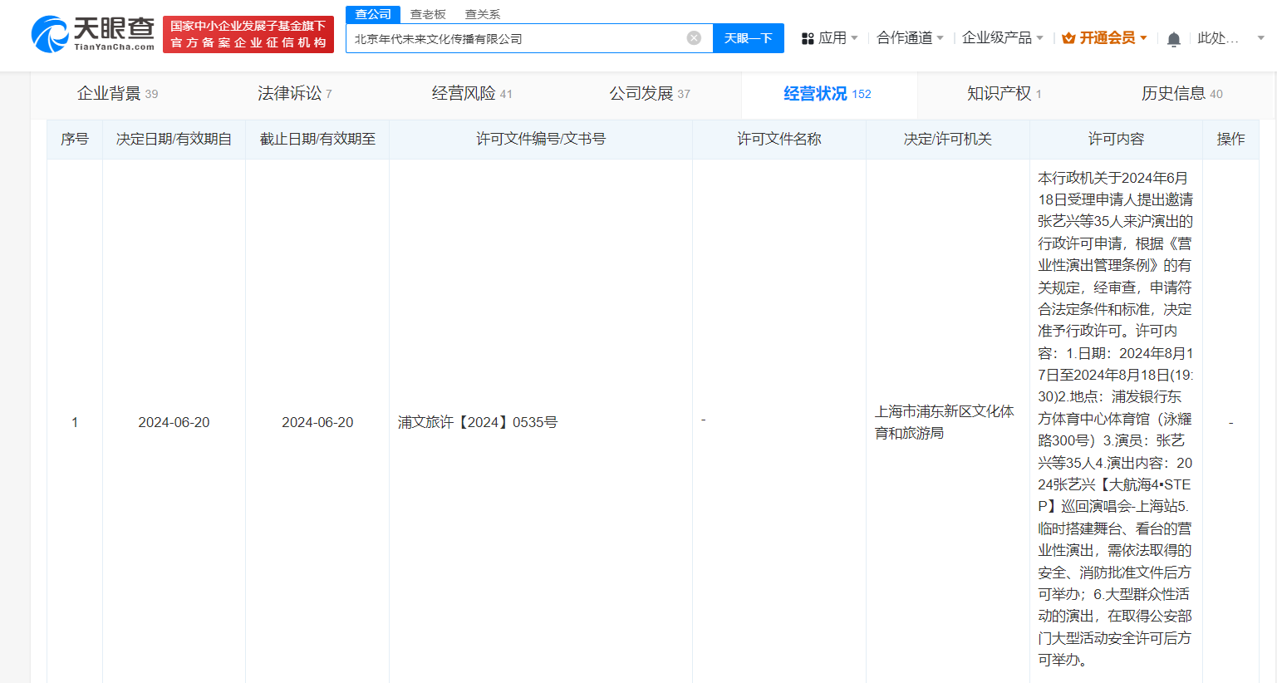Open the 应用 apps grid icon
The height and width of the screenshot is (683, 1277).
tap(808, 37)
